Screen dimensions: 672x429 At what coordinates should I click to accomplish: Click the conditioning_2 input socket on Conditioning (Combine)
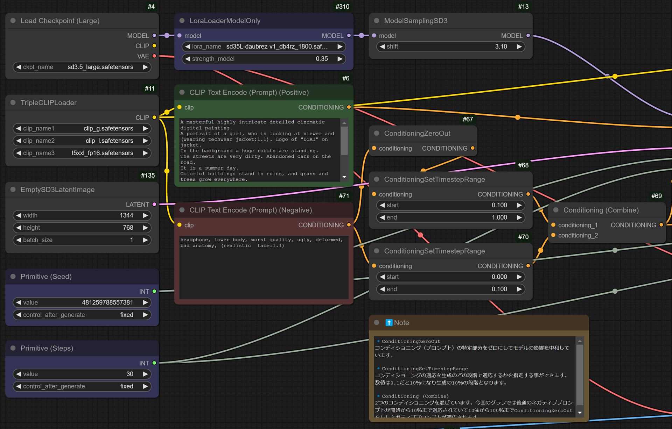point(553,235)
